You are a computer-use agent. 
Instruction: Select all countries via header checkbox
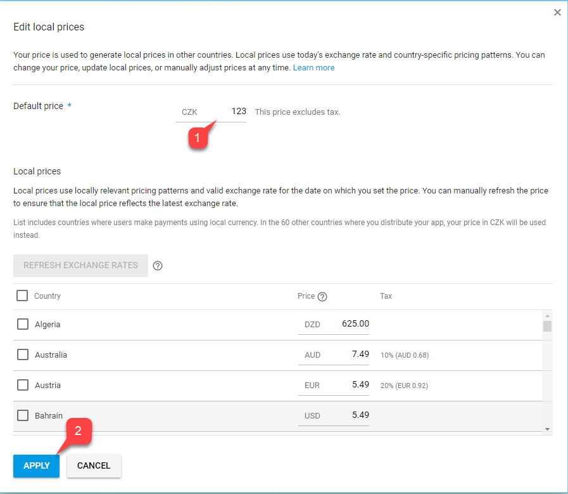[22, 295]
